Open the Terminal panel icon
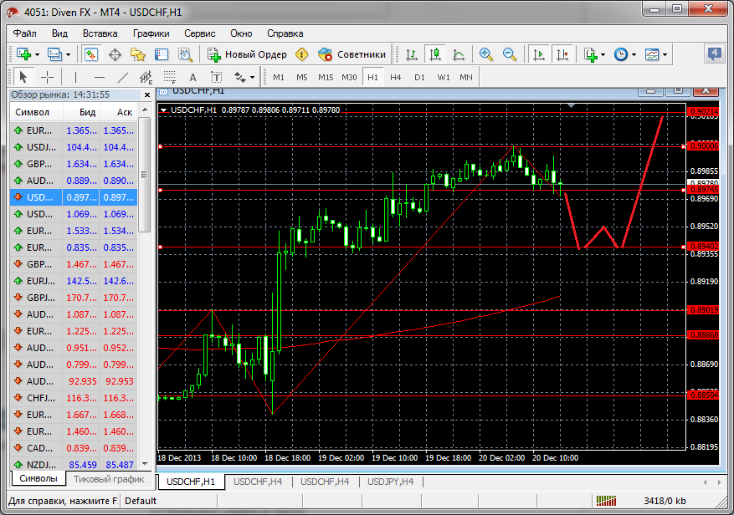This screenshot has height=515, width=734. [161, 54]
